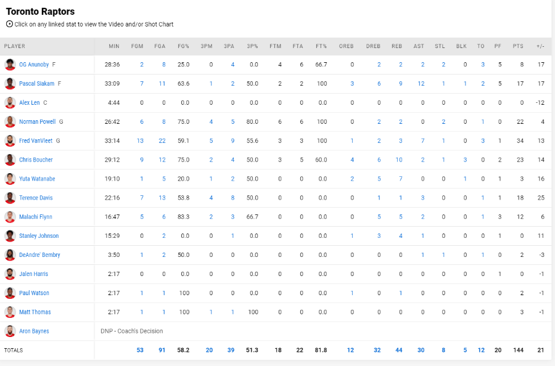The width and height of the screenshot is (555, 366).
Task: View team total 20 three-pointers made
Action: 209,350
